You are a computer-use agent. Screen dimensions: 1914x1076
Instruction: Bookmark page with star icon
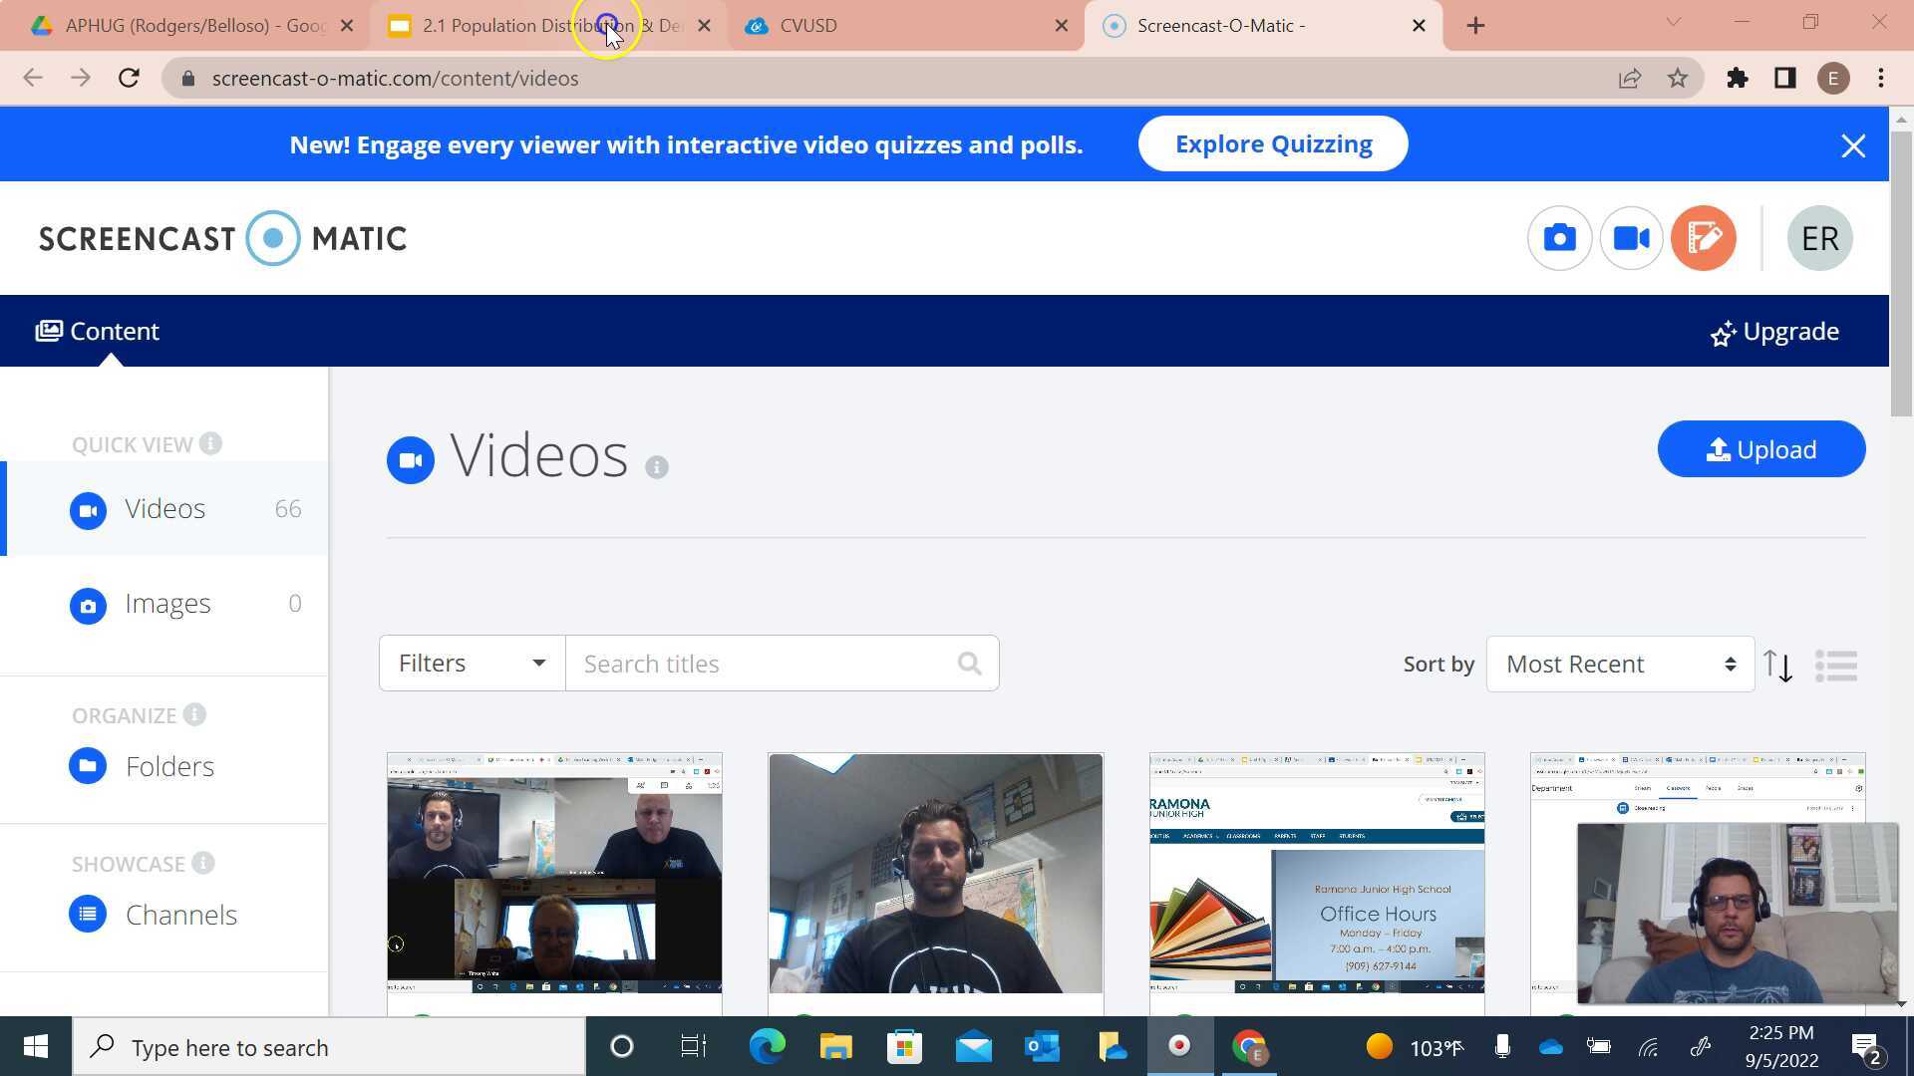(1678, 79)
